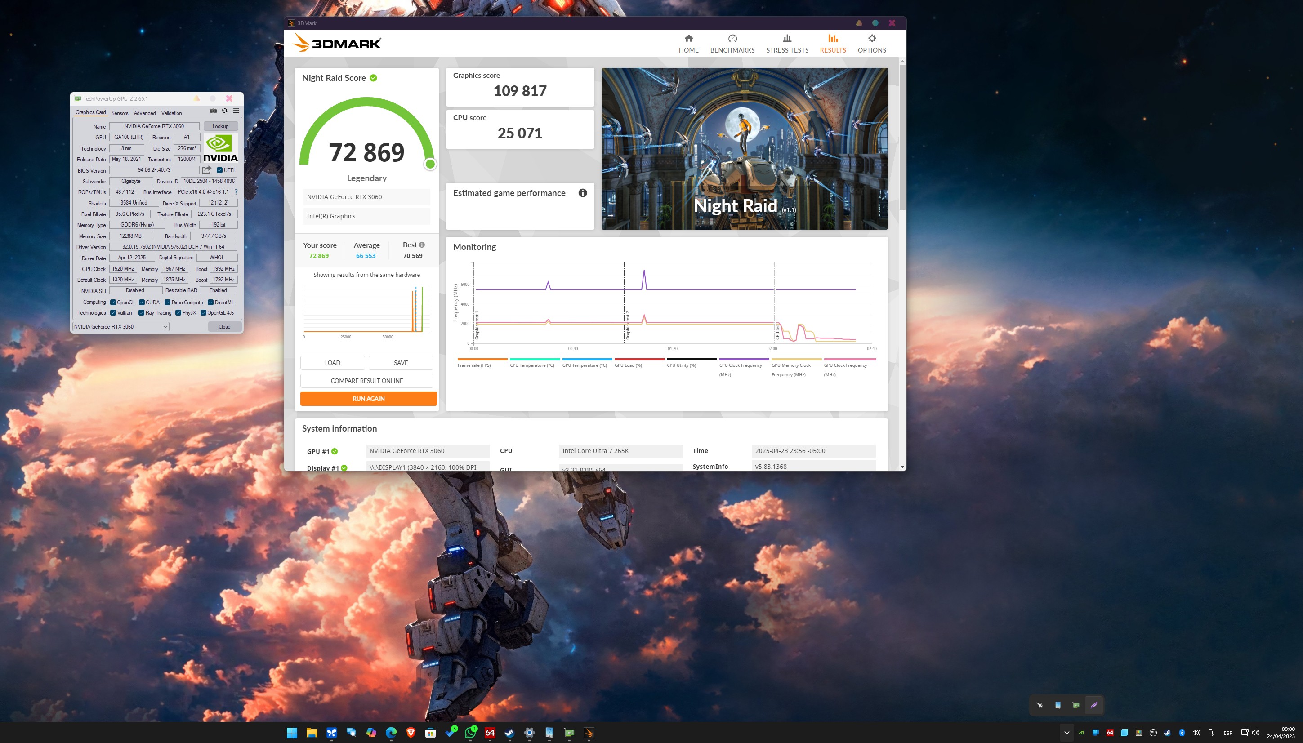Image resolution: width=1303 pixels, height=743 pixels.
Task: Toggle the CUDA checkbox
Action: click(142, 302)
